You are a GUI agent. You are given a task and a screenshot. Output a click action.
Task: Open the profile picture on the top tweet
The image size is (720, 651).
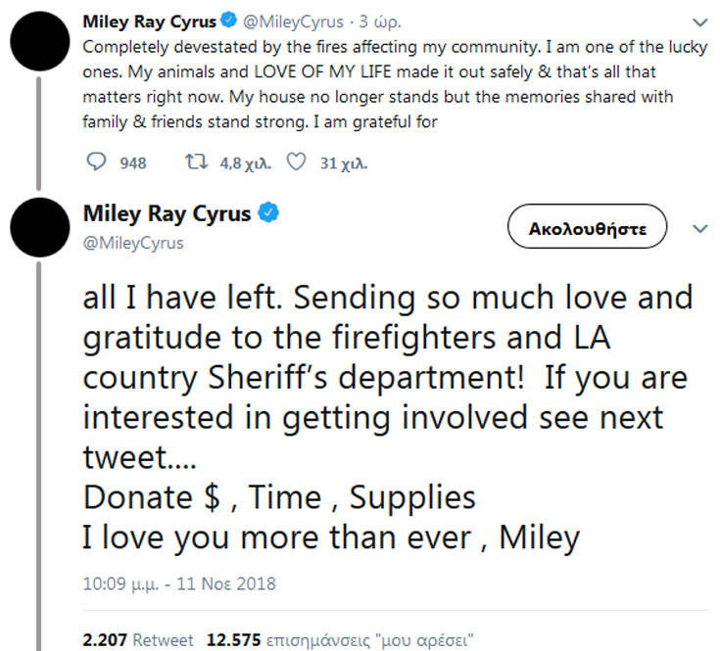38,36
